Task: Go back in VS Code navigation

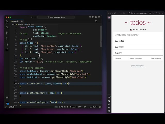Action: coord(32,17)
